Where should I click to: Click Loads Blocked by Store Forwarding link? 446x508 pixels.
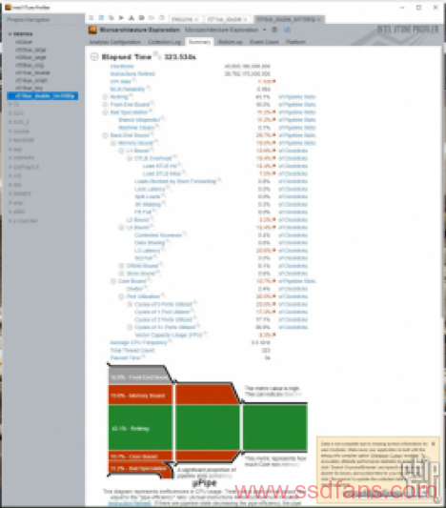click(175, 181)
